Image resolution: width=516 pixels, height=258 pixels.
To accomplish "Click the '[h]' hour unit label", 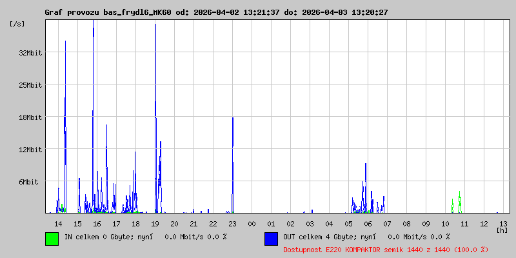I will (x=502, y=230).
